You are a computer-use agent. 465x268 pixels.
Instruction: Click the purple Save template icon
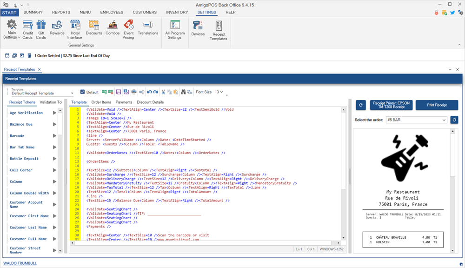(x=118, y=92)
